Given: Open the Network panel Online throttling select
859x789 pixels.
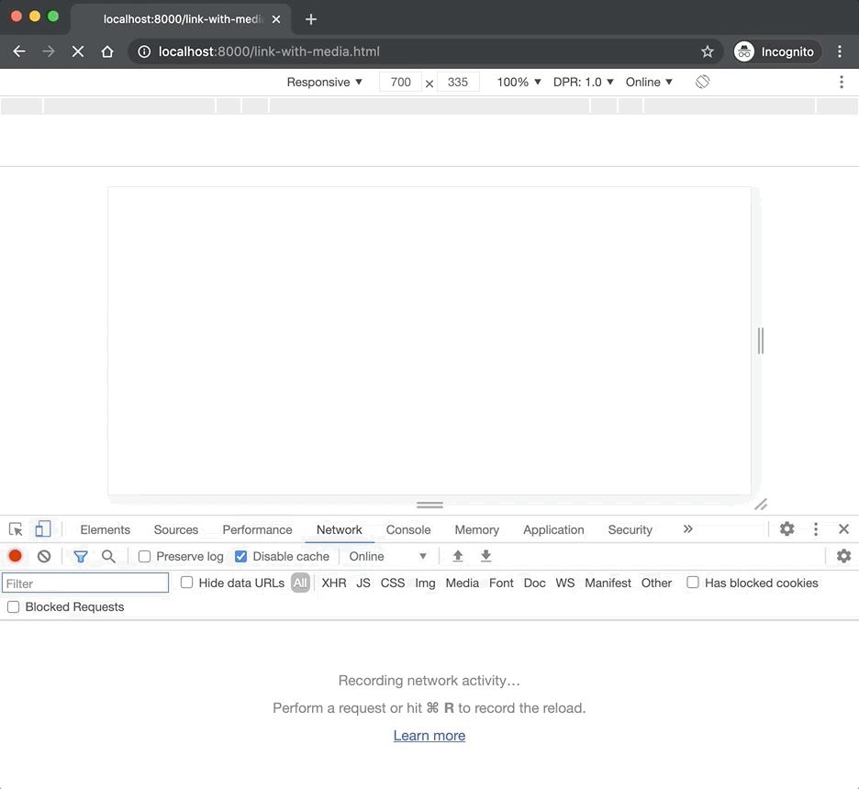Looking at the screenshot, I should pos(388,556).
